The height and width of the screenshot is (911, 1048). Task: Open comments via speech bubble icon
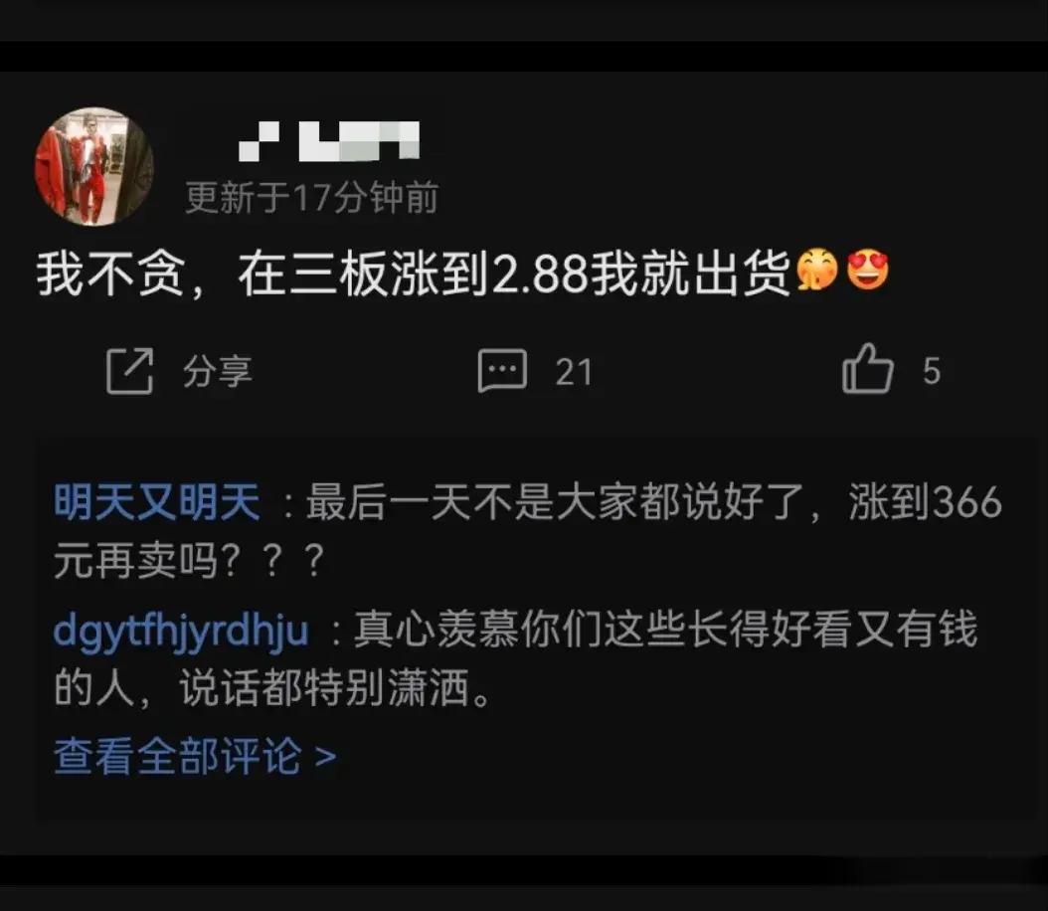point(502,370)
